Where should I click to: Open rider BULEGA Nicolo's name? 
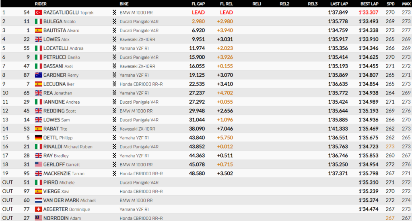(61, 21)
